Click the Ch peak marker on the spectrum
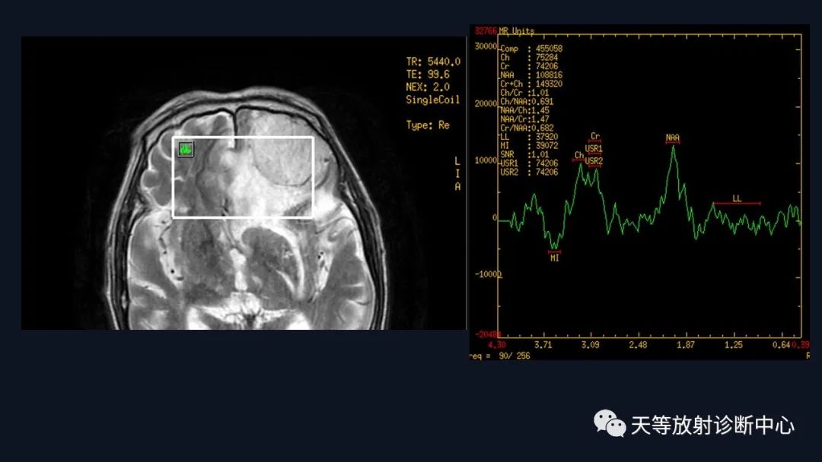 (579, 156)
